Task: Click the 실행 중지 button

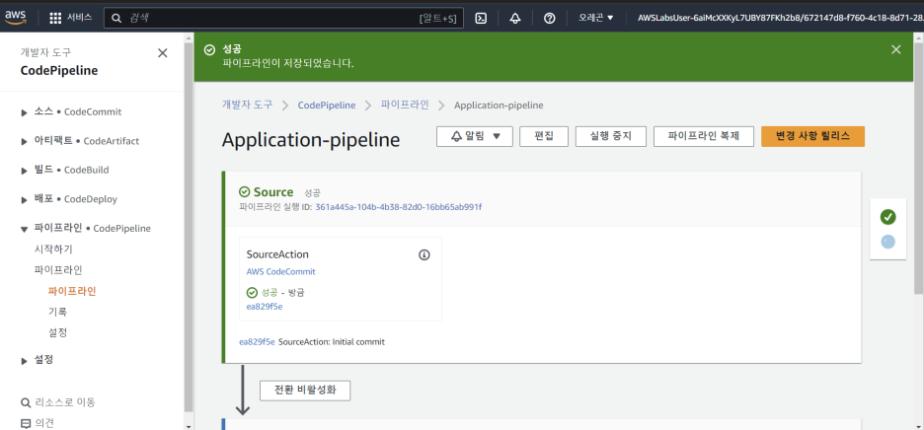Action: pos(611,136)
